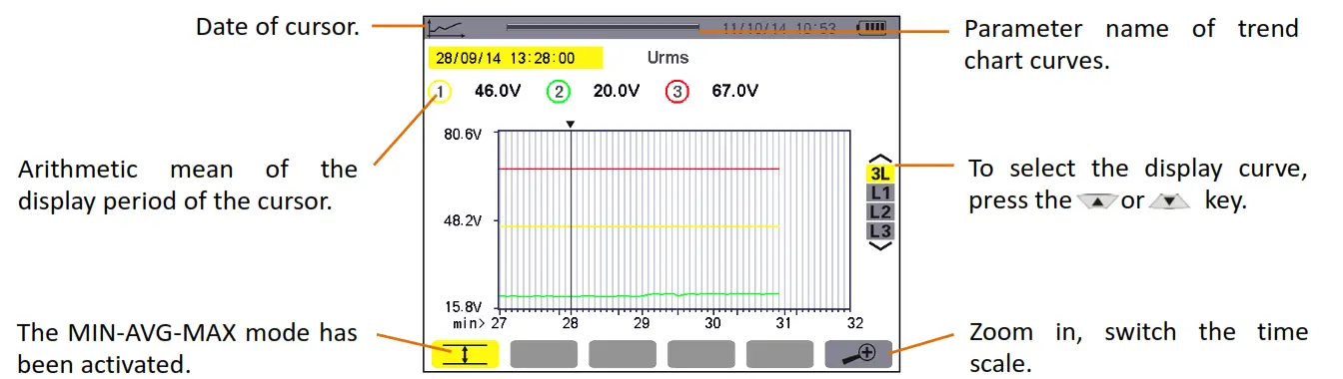Select the L3 display curve
The width and height of the screenshot is (1343, 379).
880,230
